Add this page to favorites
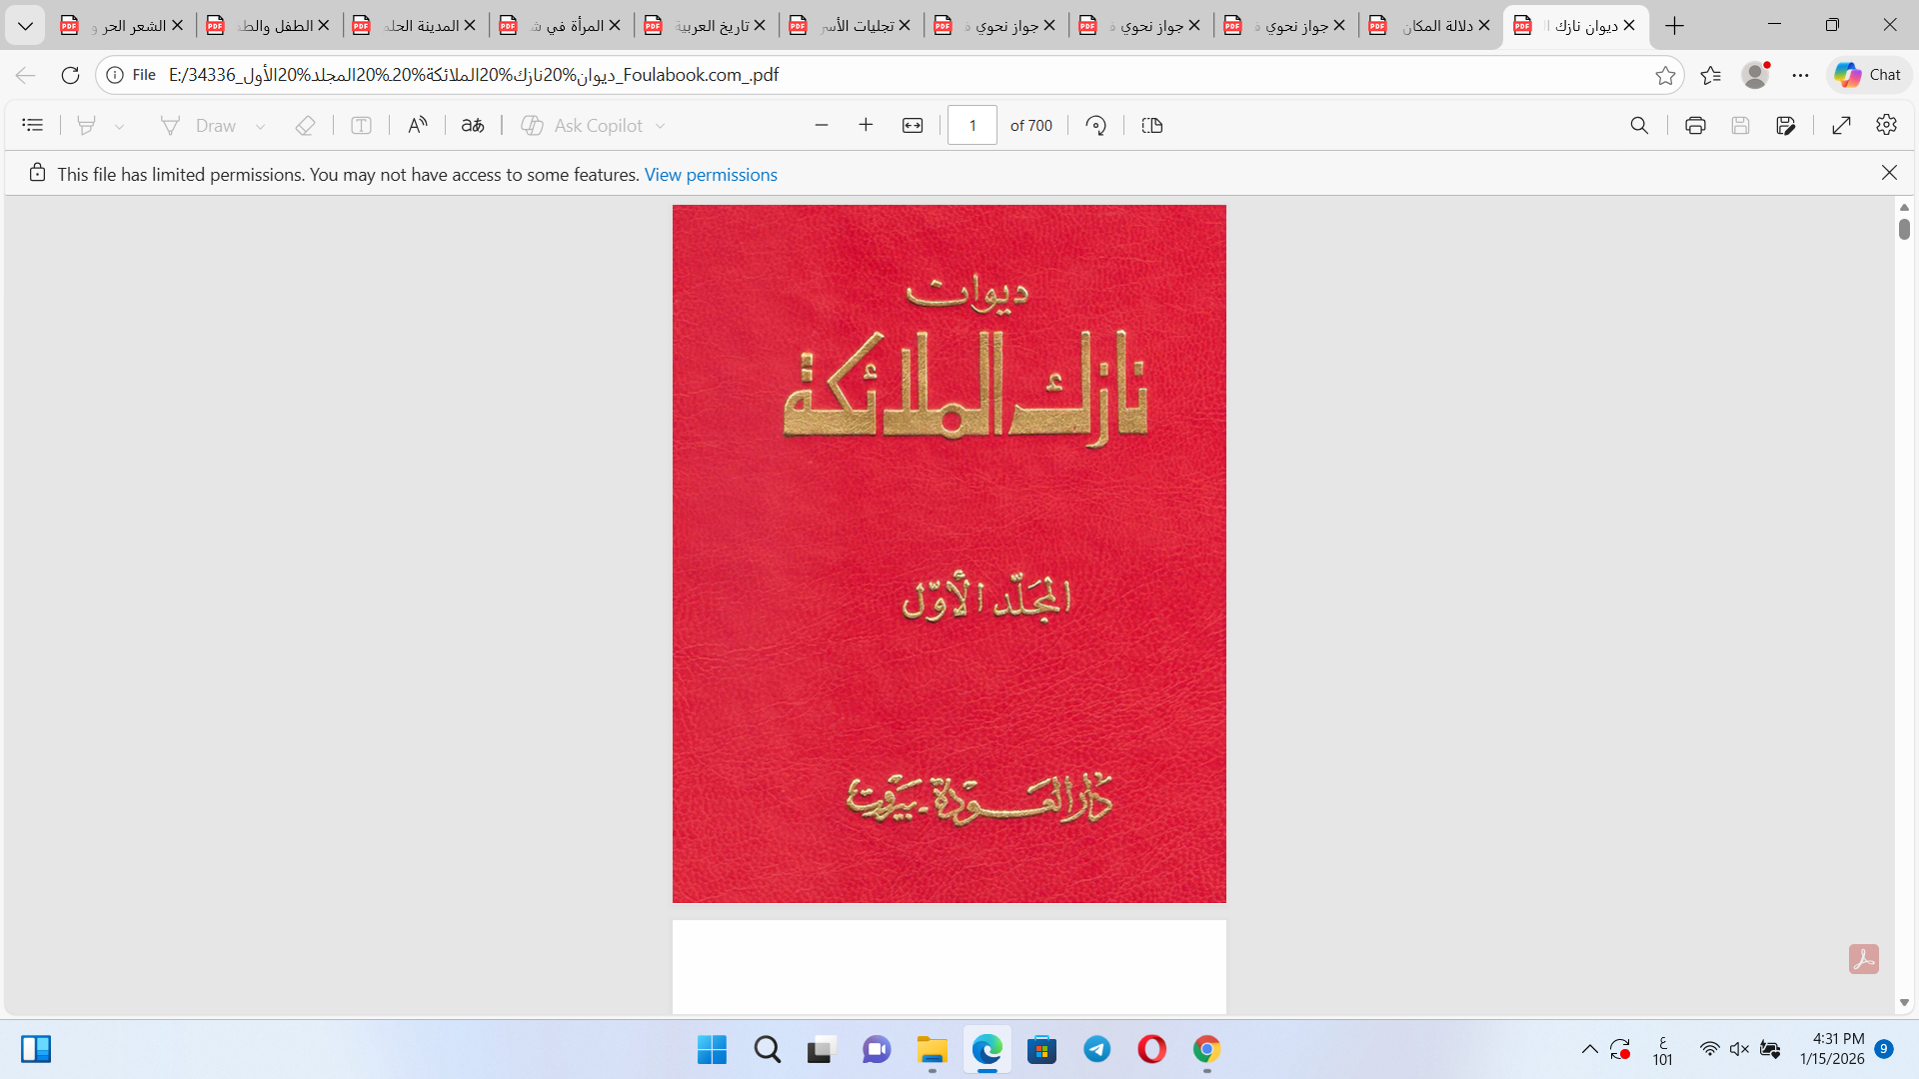Screen dimensions: 1919x1079 click(x=1665, y=75)
